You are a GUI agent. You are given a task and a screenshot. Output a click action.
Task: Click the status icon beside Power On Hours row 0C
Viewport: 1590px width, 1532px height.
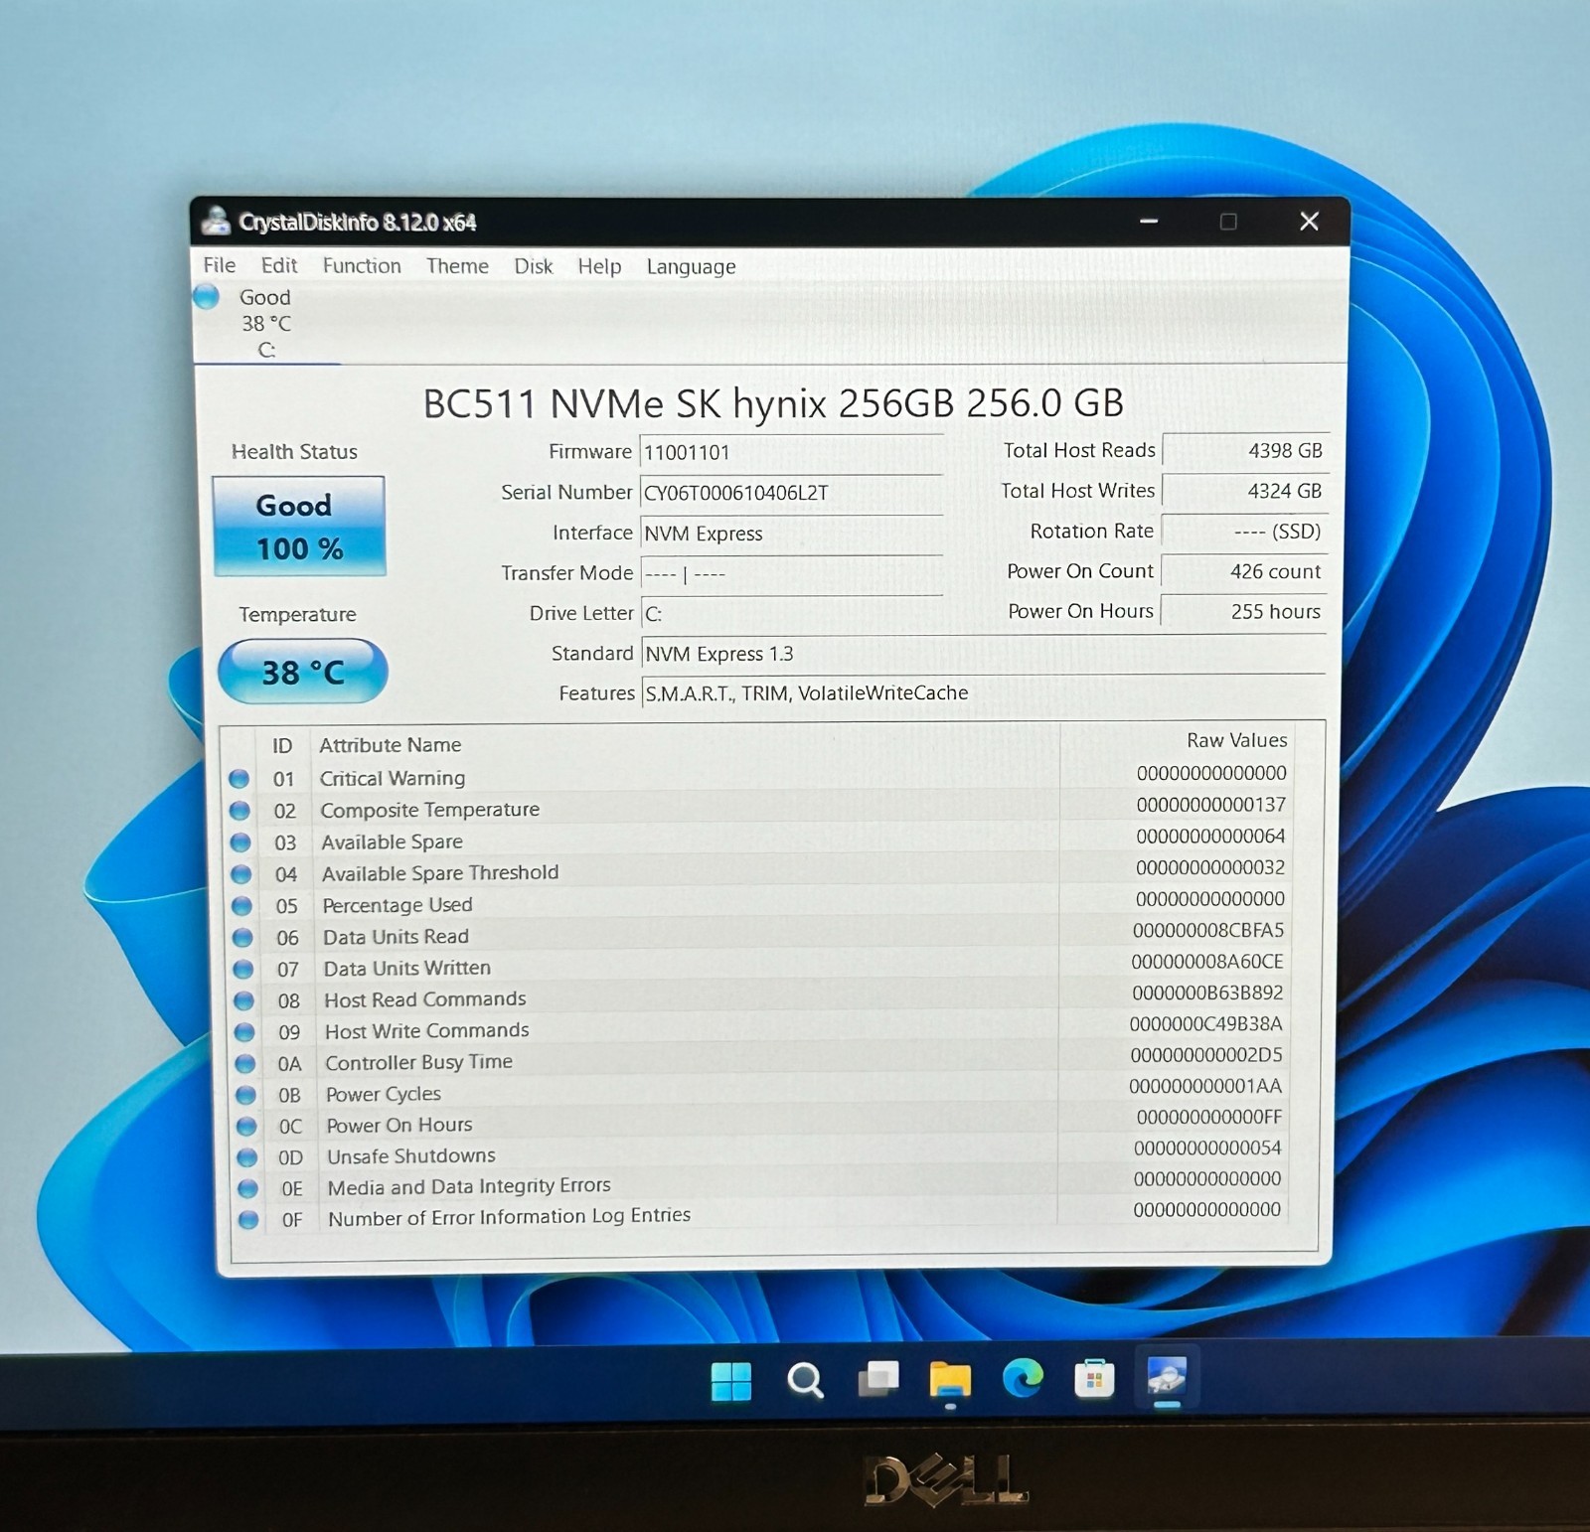(246, 1127)
